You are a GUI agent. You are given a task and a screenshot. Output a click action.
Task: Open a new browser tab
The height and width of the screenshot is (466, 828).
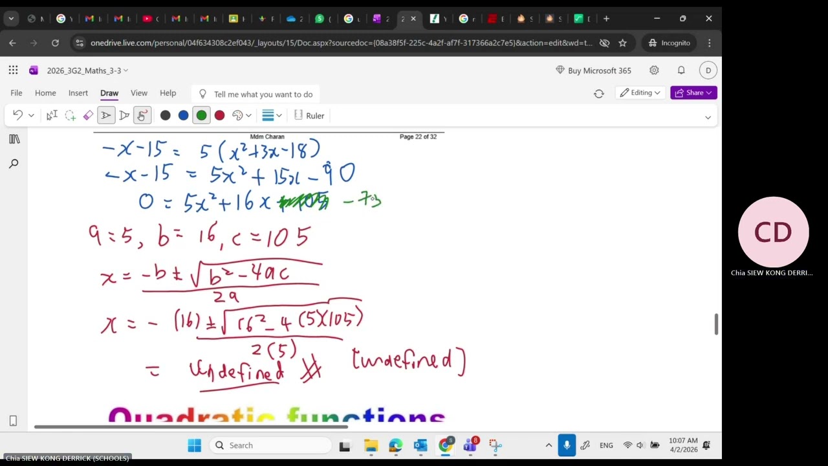coord(606,19)
